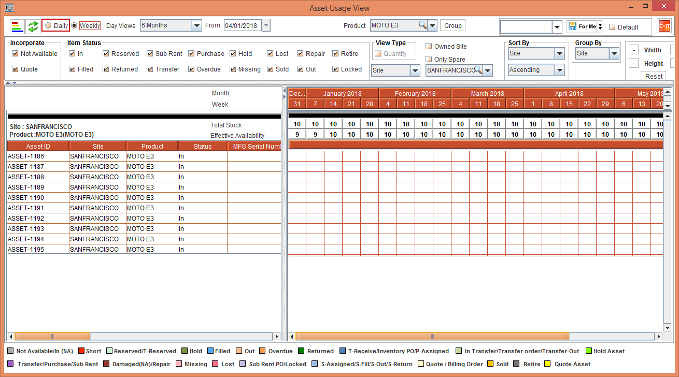The height and width of the screenshot is (377, 679).
Task: Open the Day Views 6 Months dropdown
Action: (196, 25)
